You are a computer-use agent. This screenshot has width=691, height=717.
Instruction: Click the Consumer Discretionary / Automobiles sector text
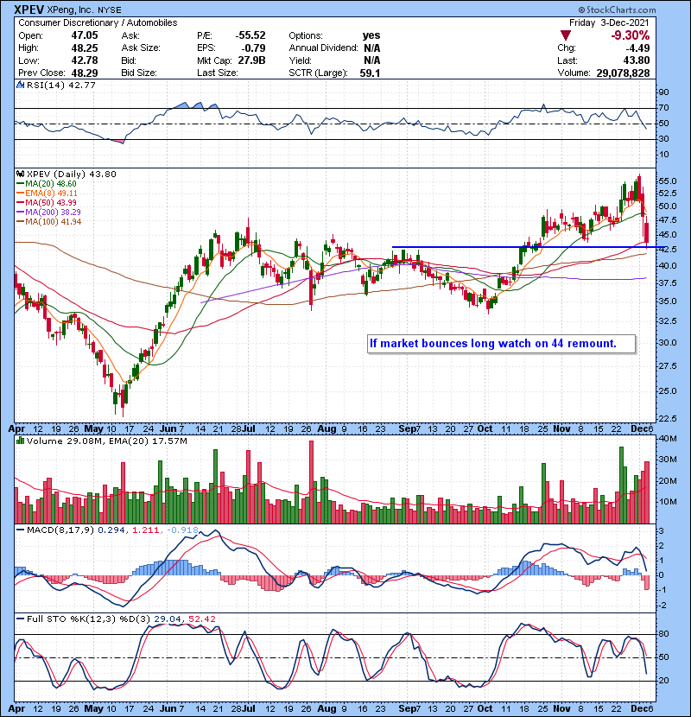[98, 22]
